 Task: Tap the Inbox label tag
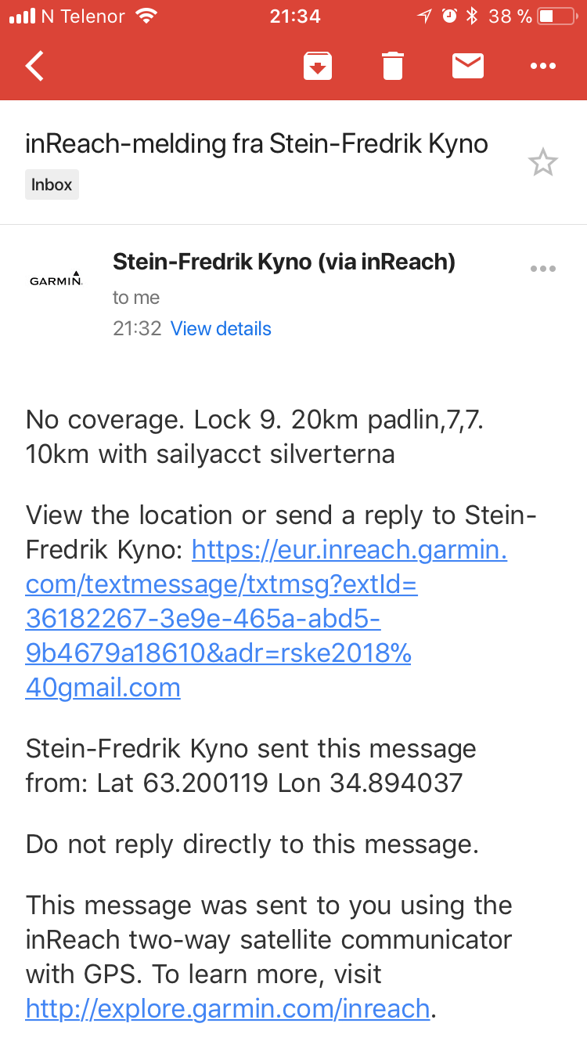(52, 185)
